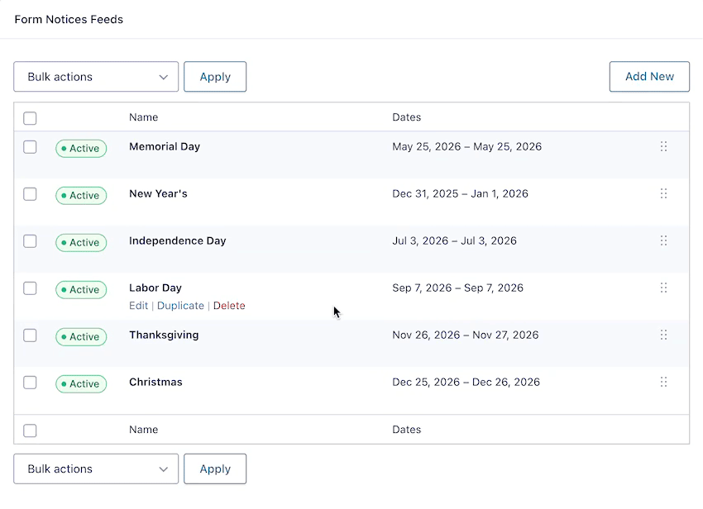Open the top Bulk actions dropdown

pyautogui.click(x=96, y=77)
